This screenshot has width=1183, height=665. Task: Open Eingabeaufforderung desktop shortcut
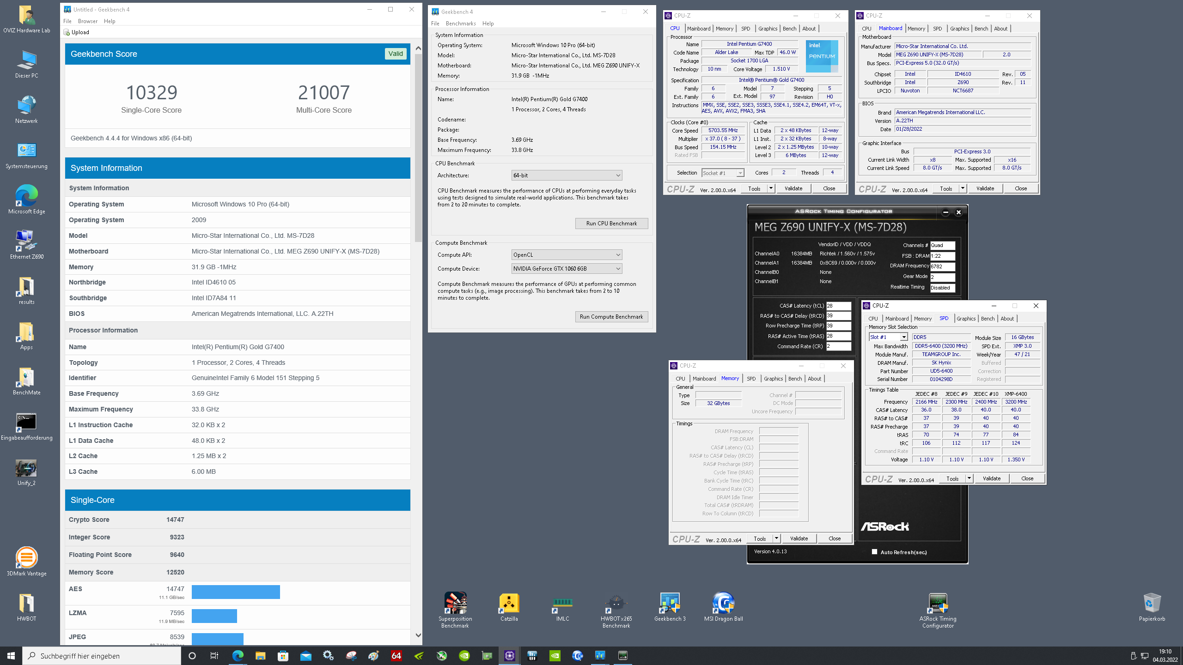(26, 426)
